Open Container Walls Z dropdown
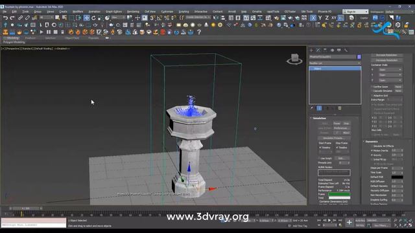Viewport: 415px width, 233px height. tap(390, 80)
